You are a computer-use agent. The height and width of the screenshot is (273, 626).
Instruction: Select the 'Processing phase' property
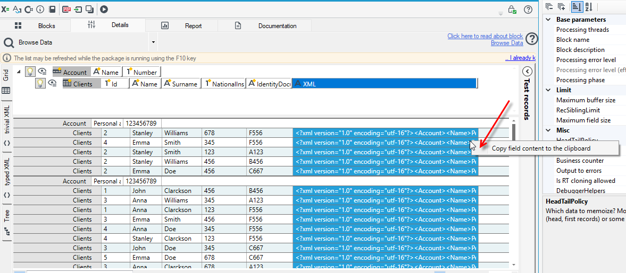point(580,80)
